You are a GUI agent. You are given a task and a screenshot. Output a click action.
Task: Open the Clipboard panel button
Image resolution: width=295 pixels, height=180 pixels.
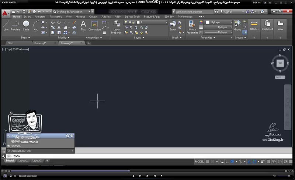click(267, 29)
